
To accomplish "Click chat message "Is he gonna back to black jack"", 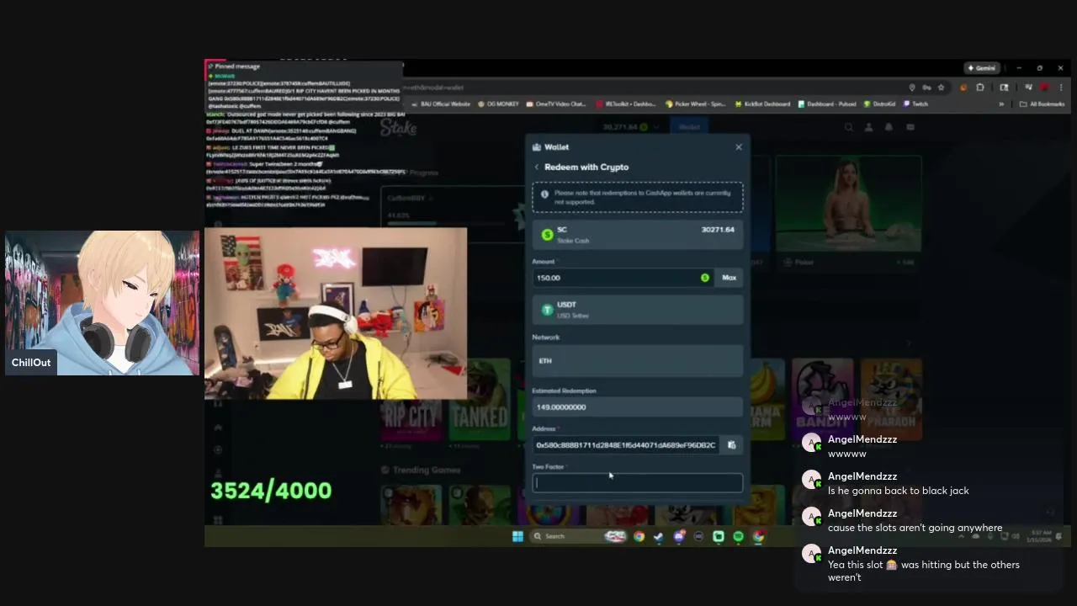I will (x=899, y=491).
